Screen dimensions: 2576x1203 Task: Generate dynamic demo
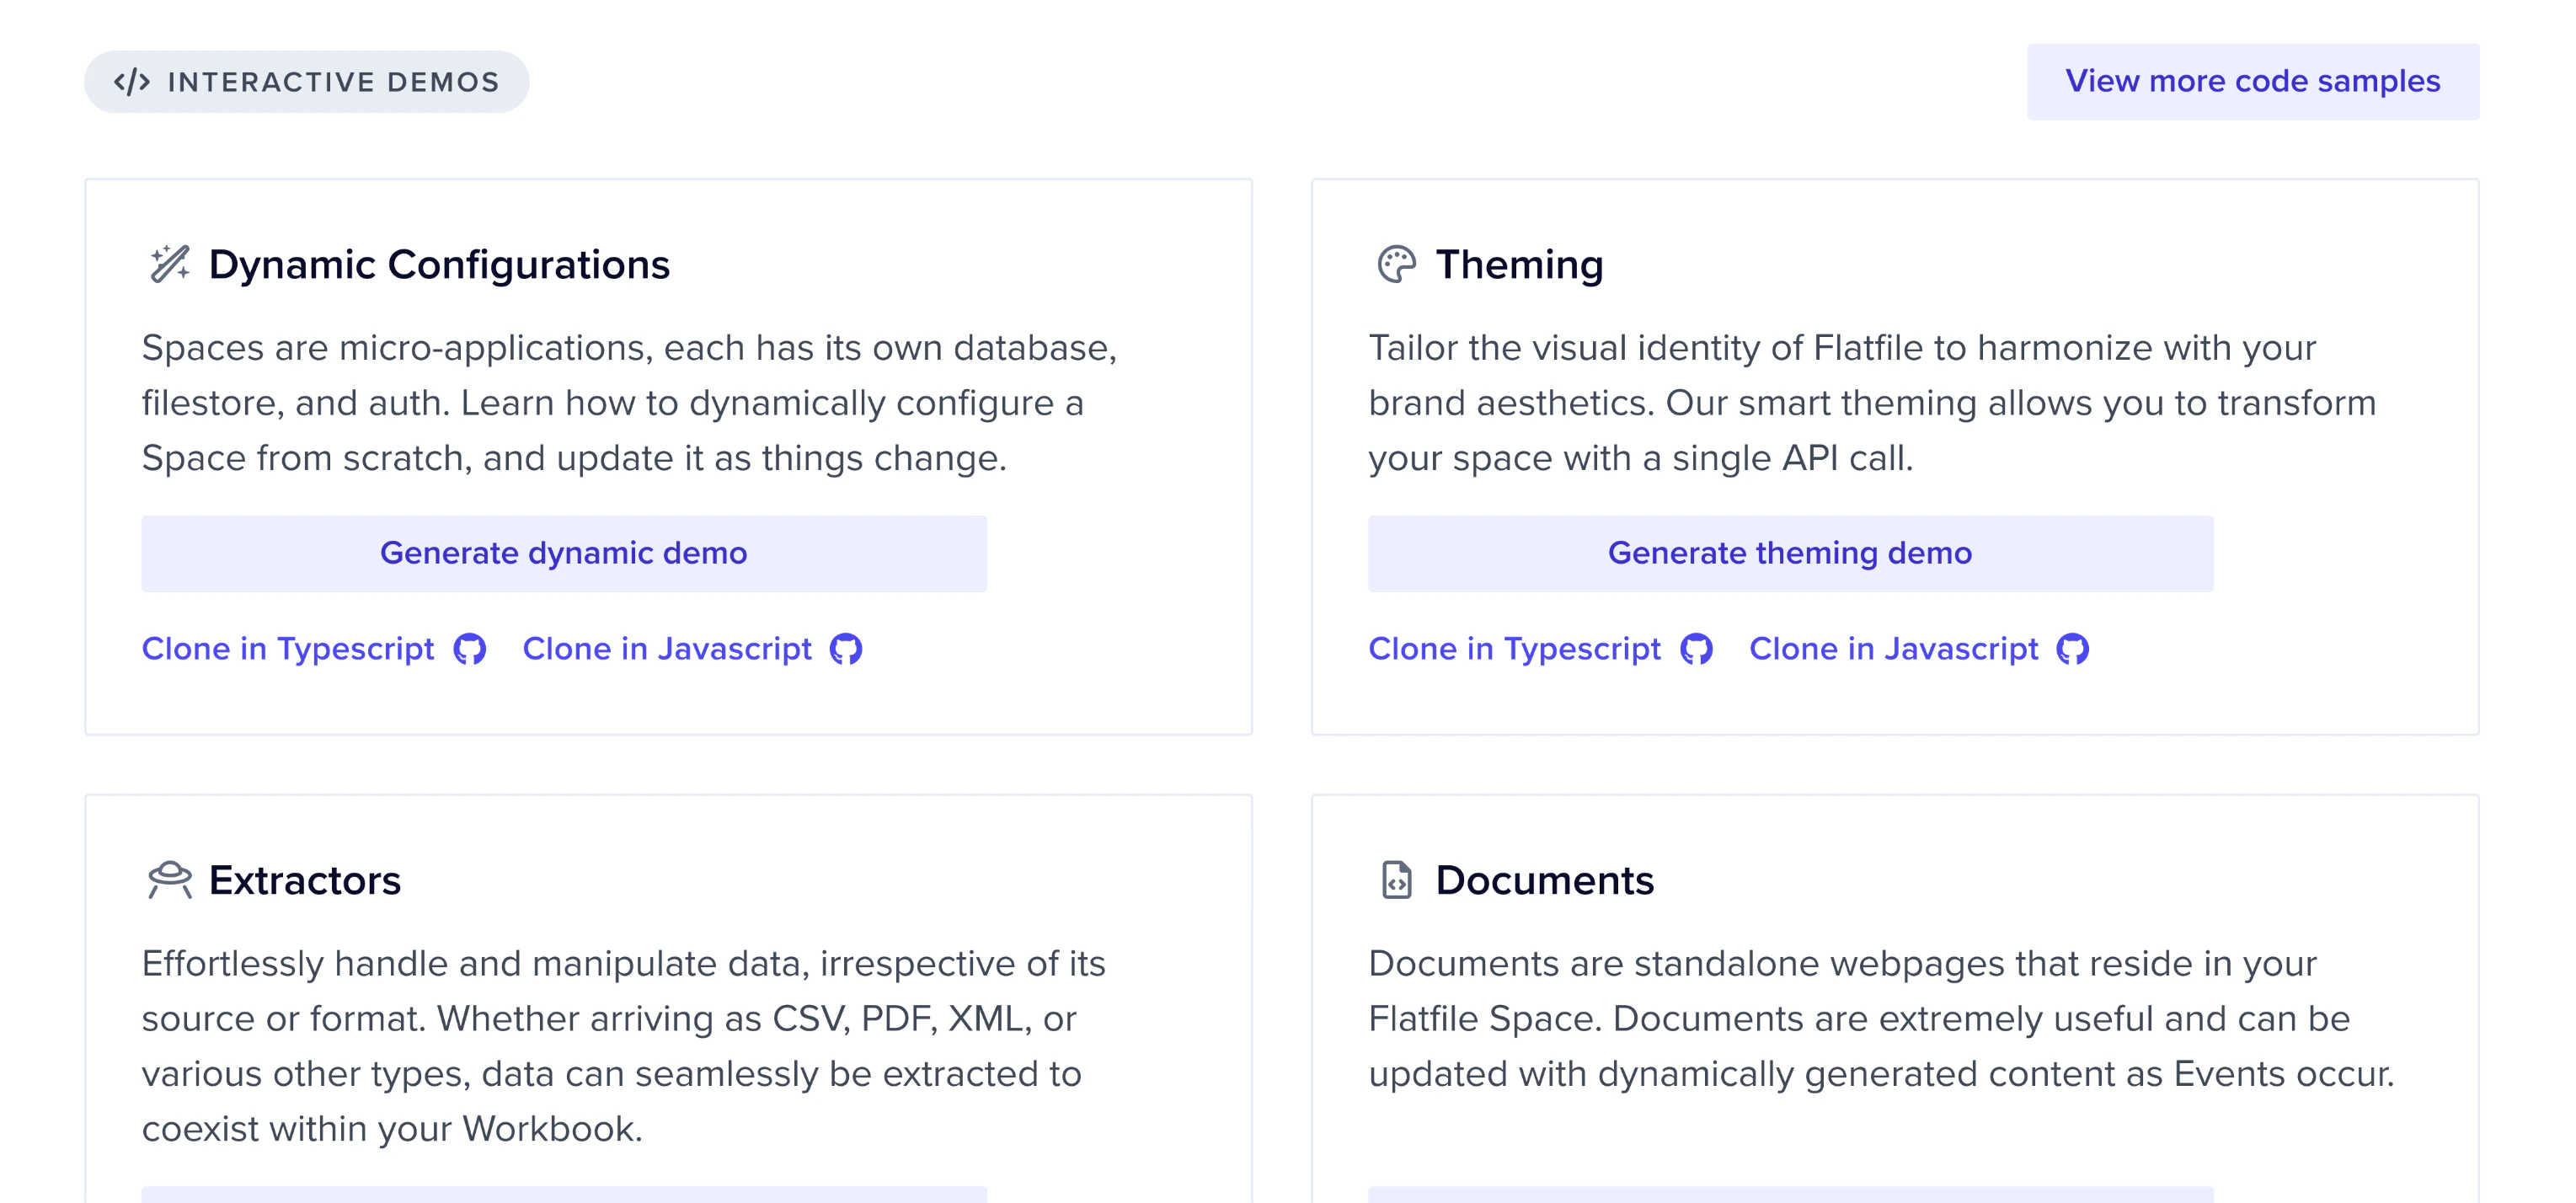[563, 553]
